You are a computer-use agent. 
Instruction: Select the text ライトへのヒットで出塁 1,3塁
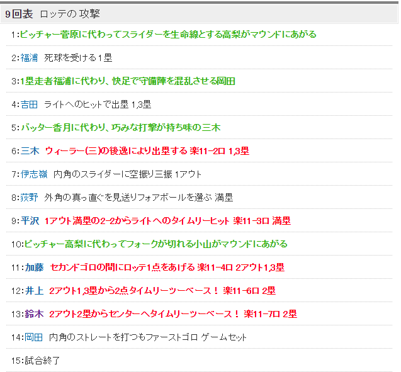coord(98,104)
